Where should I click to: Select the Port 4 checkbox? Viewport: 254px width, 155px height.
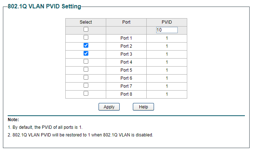(x=86, y=61)
